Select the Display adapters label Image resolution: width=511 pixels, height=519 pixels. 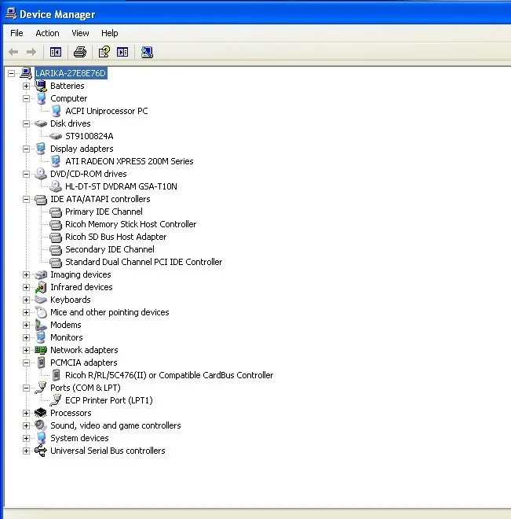82,149
